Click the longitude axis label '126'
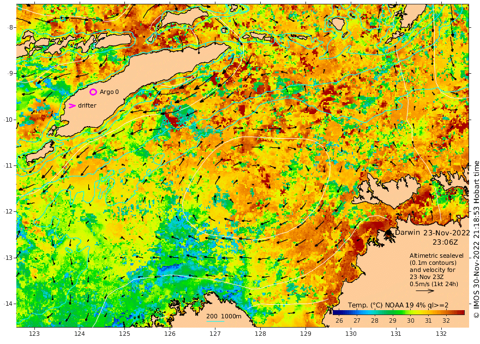The height and width of the screenshot is (344, 480). 170,334
